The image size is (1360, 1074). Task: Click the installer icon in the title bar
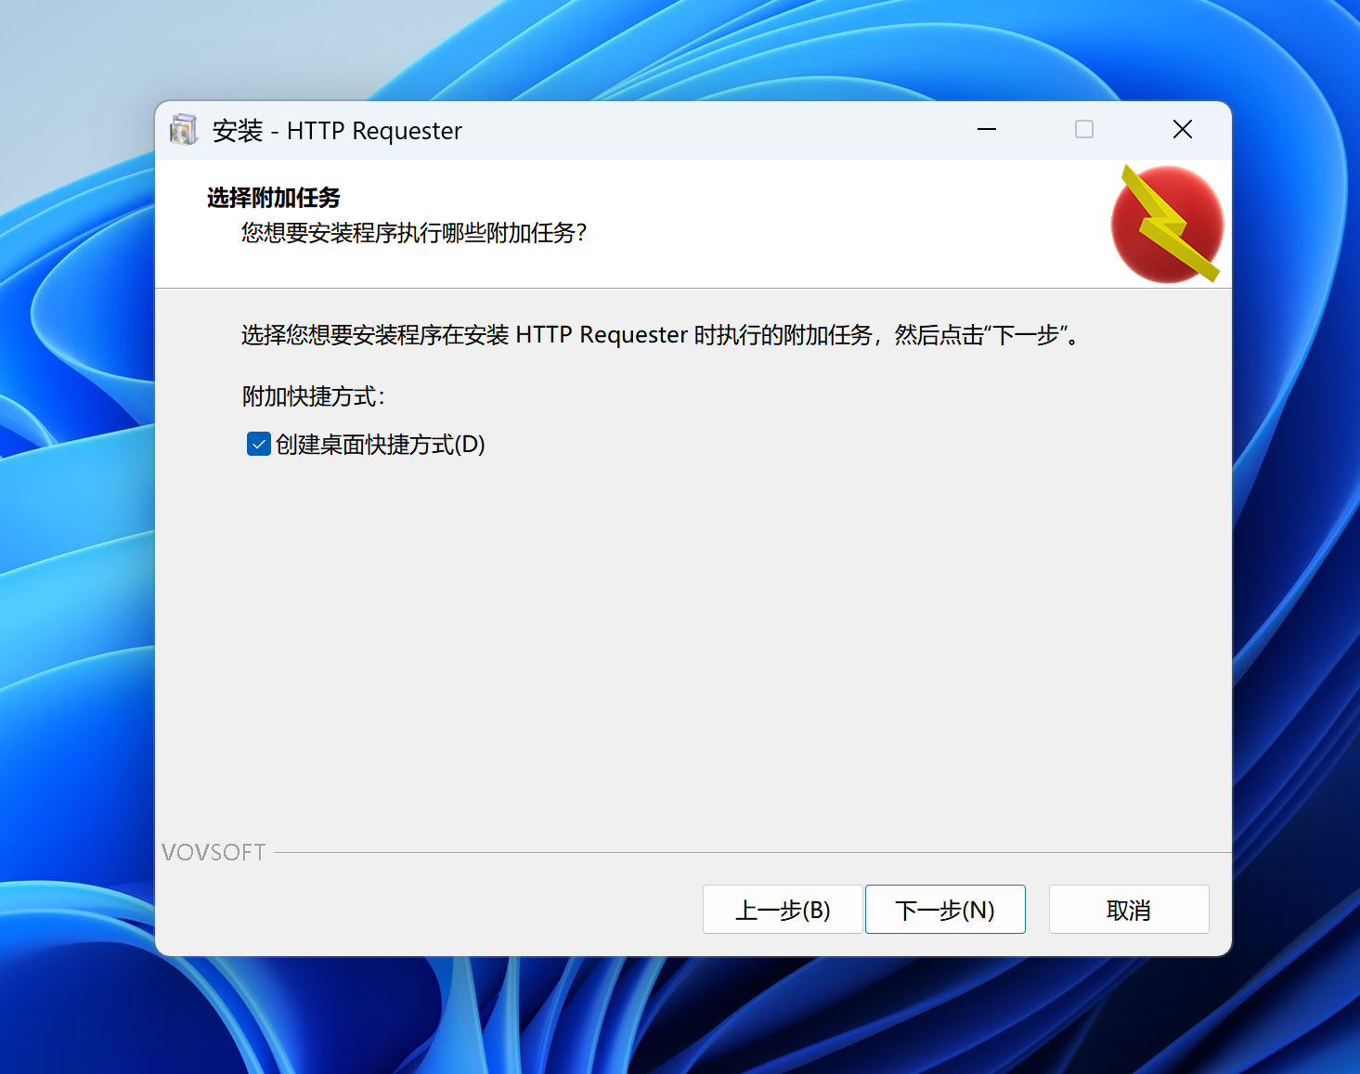click(185, 130)
